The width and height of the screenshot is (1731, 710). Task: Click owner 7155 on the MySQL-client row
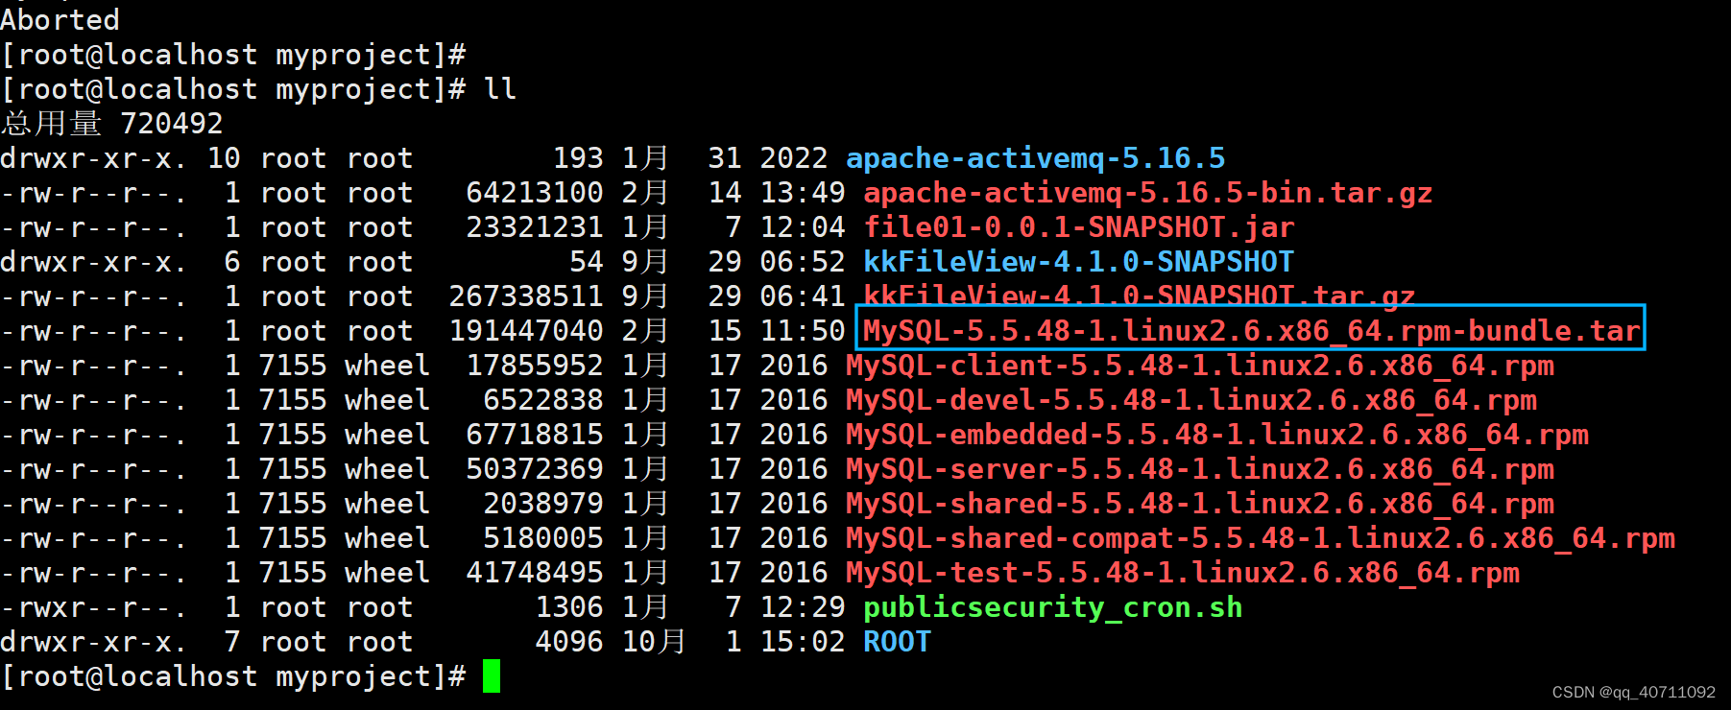click(293, 366)
